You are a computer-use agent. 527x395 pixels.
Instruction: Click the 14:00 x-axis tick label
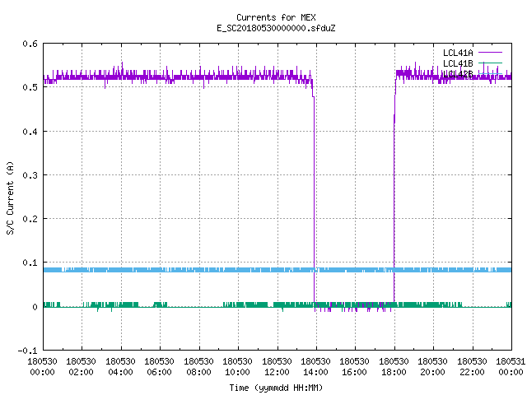[315, 372]
